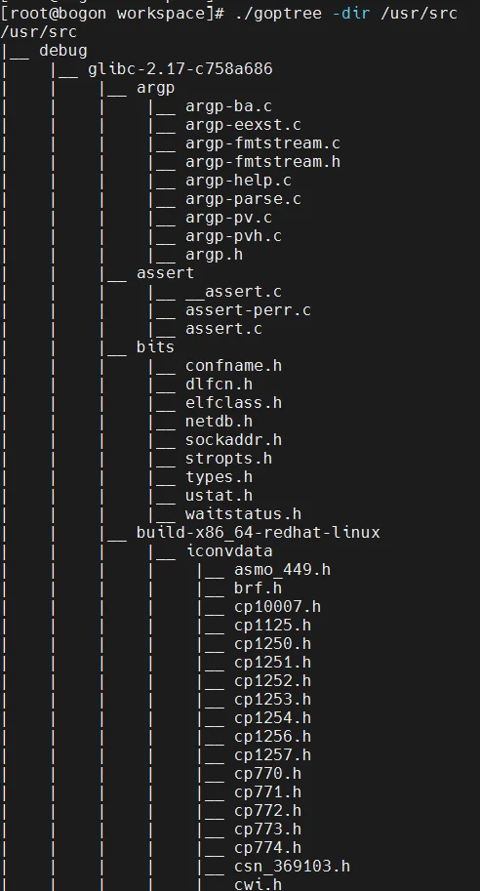Select the bits directory entry
480x891 pixels.
pyautogui.click(x=155, y=347)
